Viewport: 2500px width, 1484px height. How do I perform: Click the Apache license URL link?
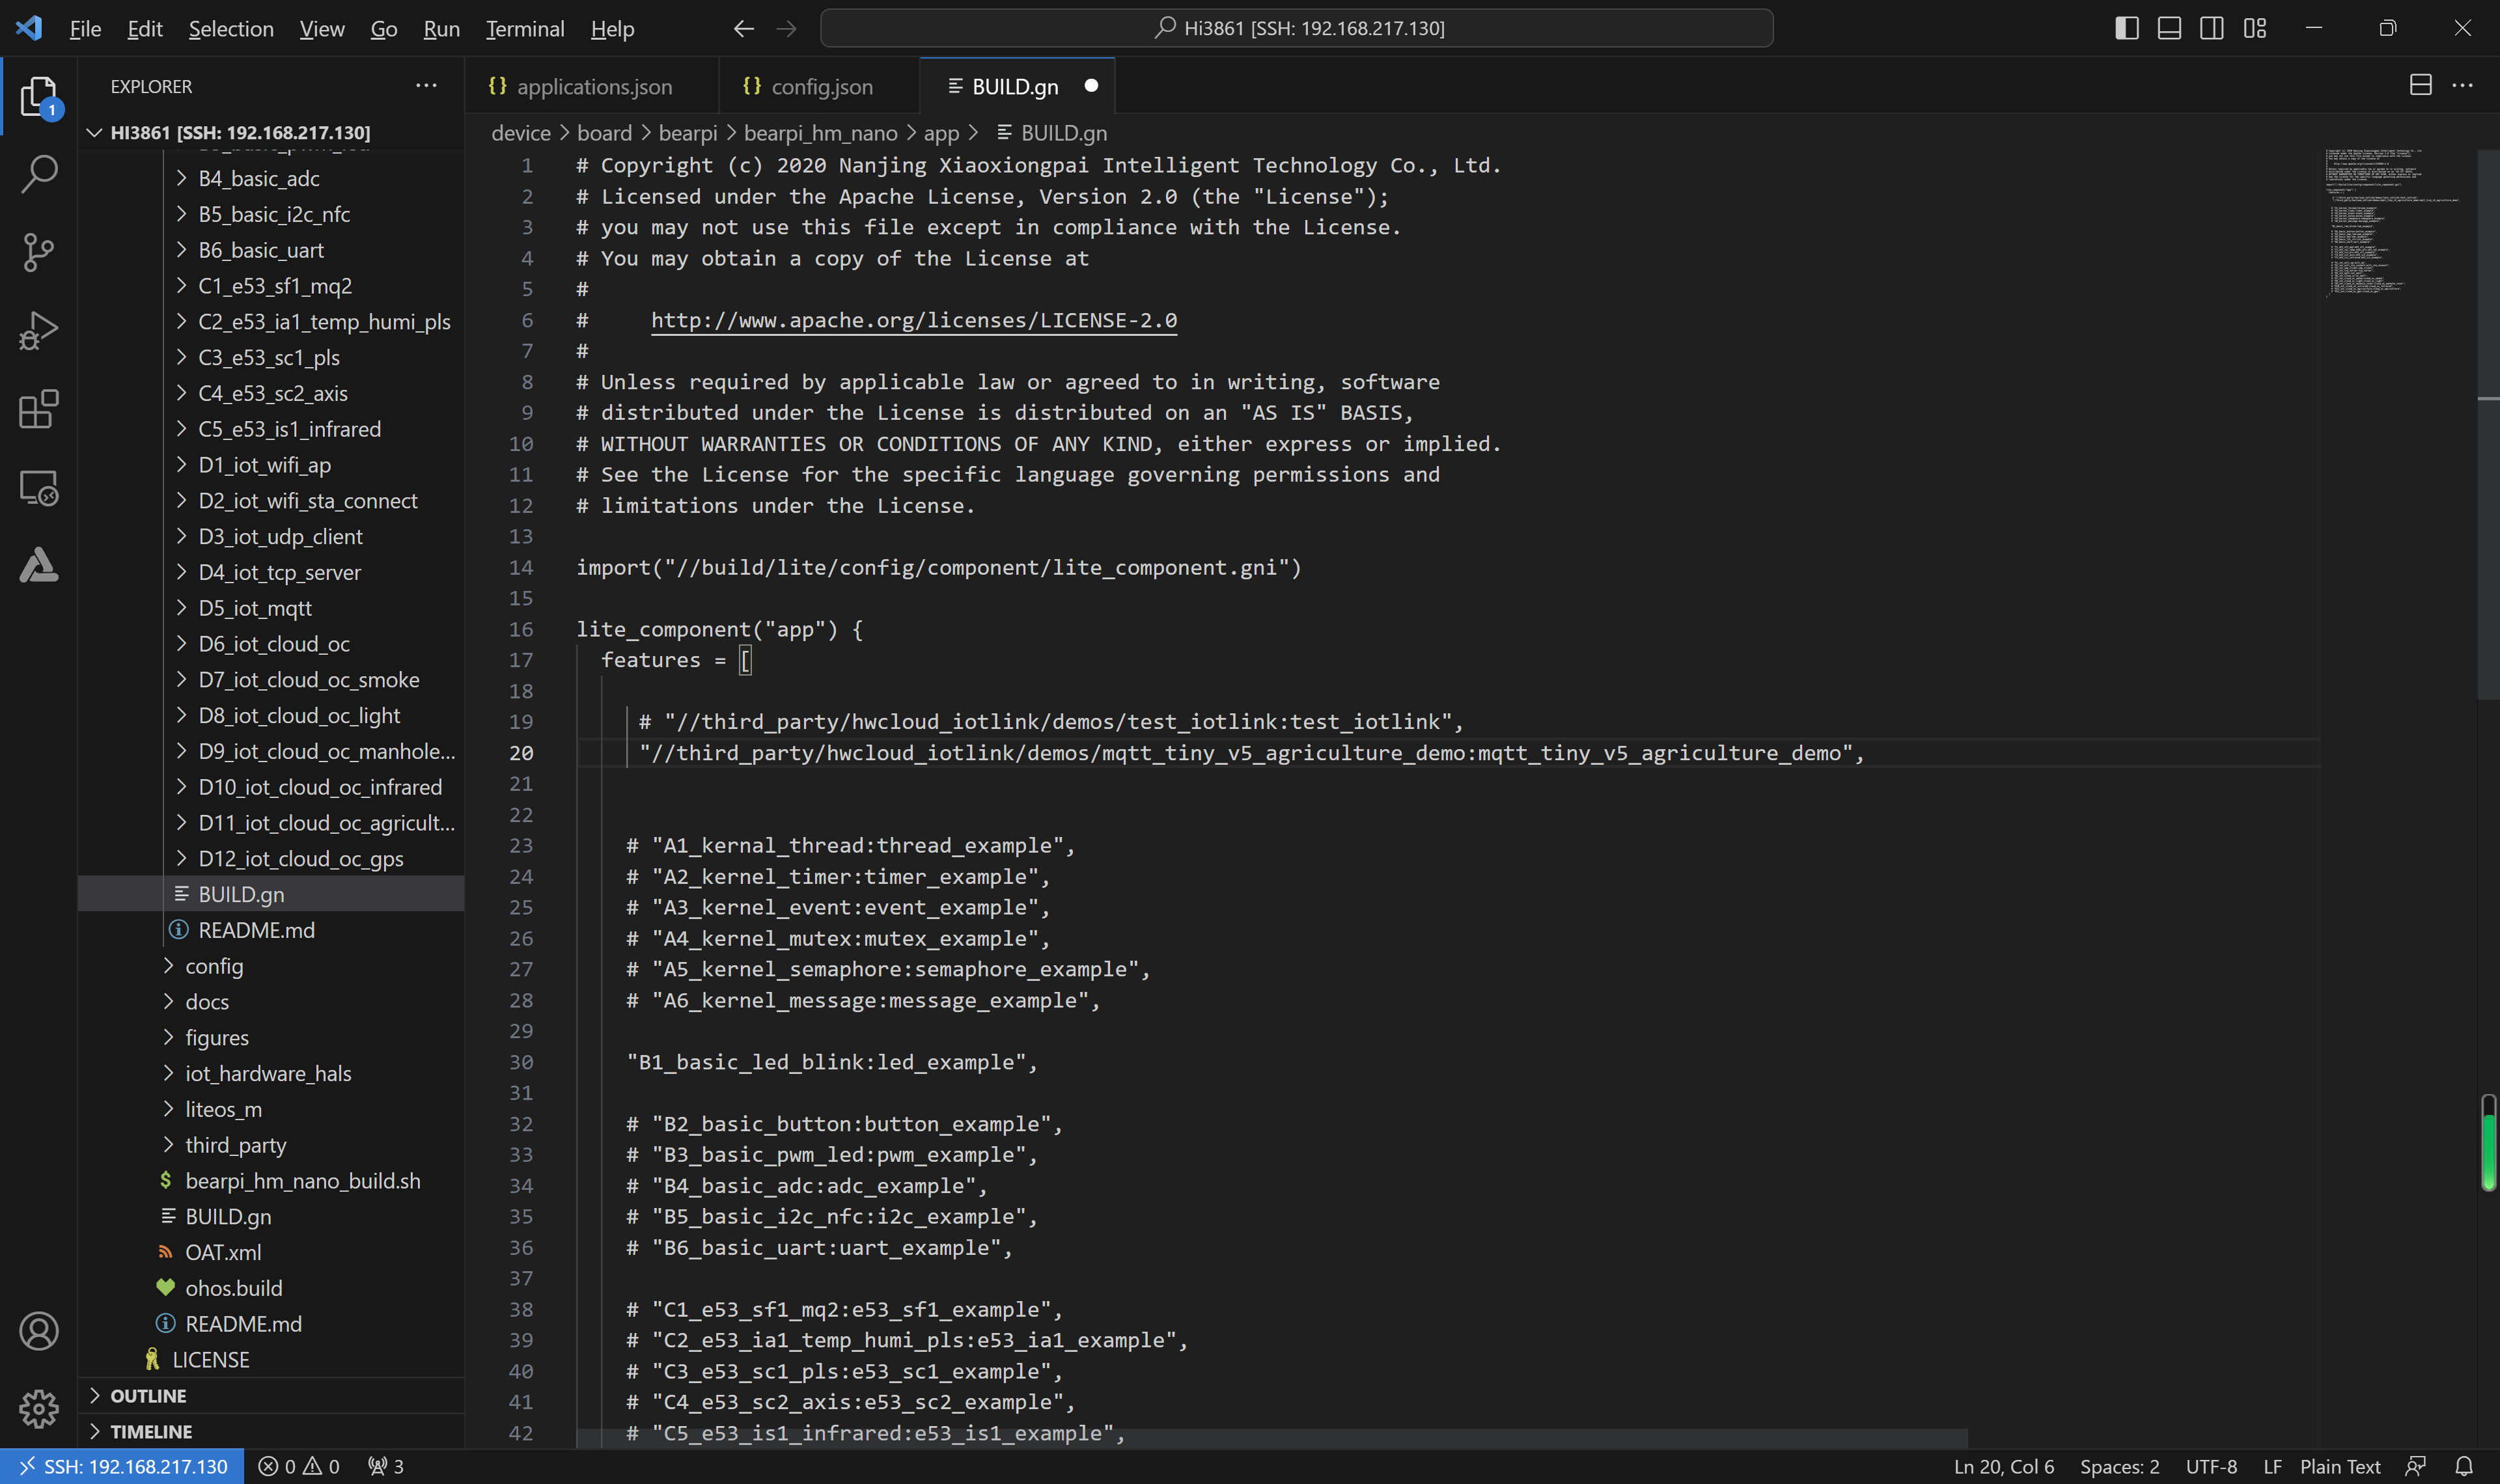click(913, 320)
